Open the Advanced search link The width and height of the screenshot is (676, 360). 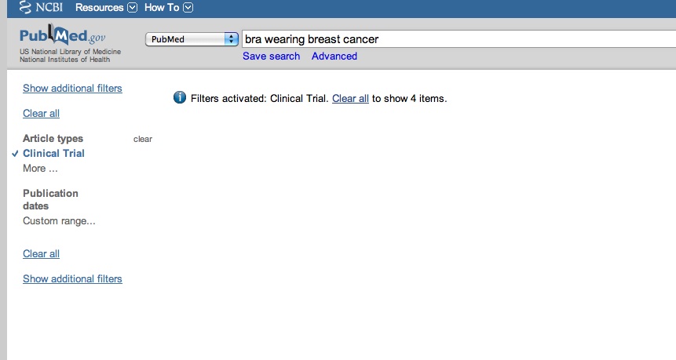point(334,56)
